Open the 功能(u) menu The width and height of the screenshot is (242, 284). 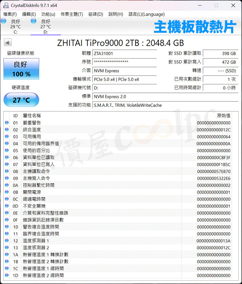[48, 14]
